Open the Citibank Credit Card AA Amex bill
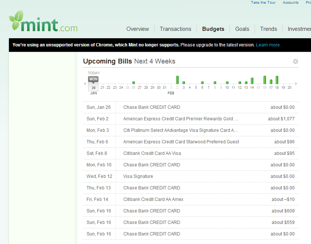Image resolution: width=311 pixels, height=244 pixels. (x=190, y=199)
